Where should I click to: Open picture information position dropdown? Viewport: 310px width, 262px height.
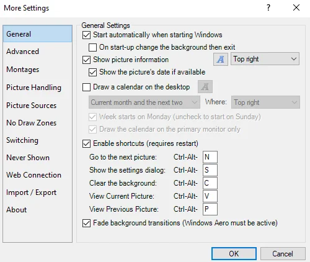(265, 59)
